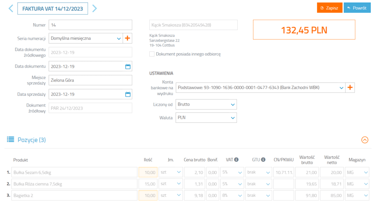Enable 'Dokument posiada innego odbiorcę' checkbox
The width and height of the screenshot is (374, 202).
152,54
